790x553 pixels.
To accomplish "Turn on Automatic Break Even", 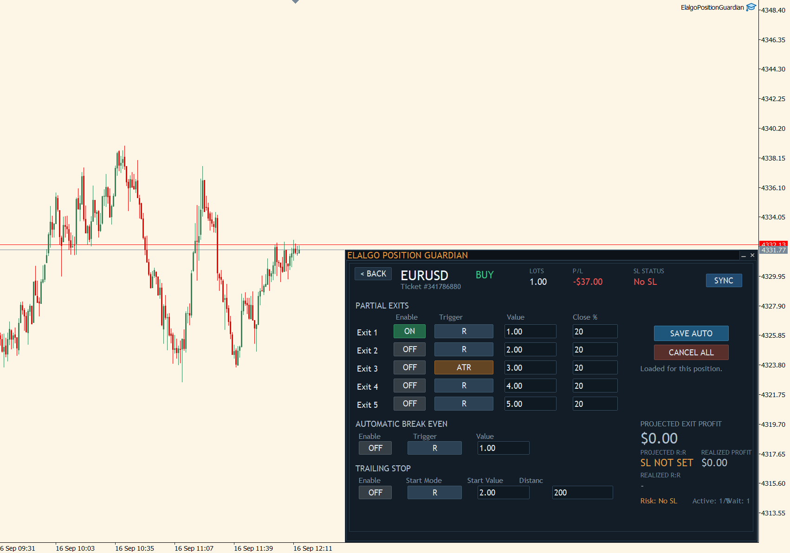I will (x=375, y=448).
